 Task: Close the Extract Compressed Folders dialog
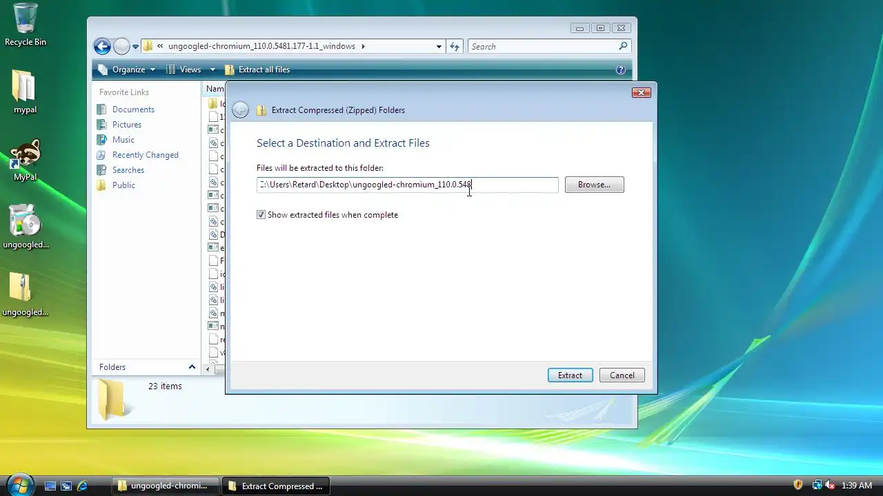641,92
